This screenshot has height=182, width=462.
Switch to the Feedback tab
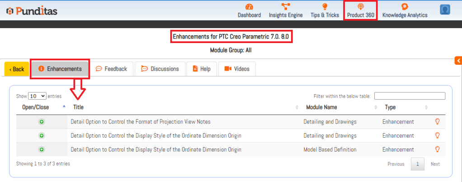[x=111, y=69]
